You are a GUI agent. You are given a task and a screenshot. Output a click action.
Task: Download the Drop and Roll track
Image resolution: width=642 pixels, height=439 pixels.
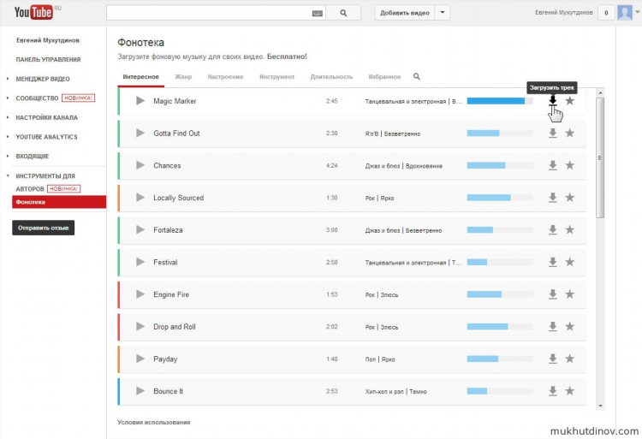click(x=553, y=327)
